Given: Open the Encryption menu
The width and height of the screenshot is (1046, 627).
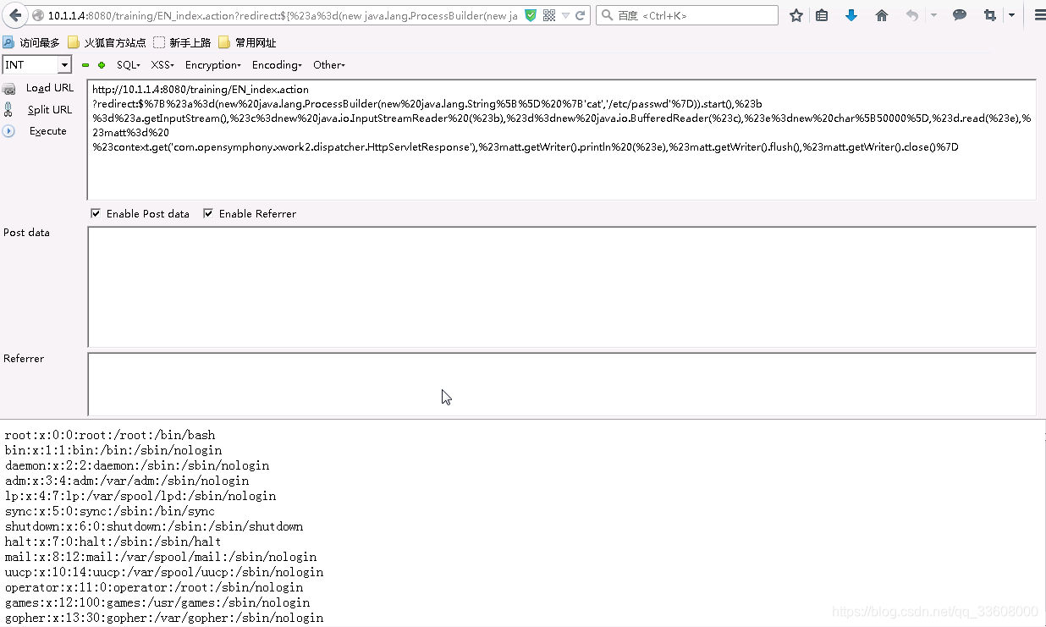Looking at the screenshot, I should tap(213, 65).
